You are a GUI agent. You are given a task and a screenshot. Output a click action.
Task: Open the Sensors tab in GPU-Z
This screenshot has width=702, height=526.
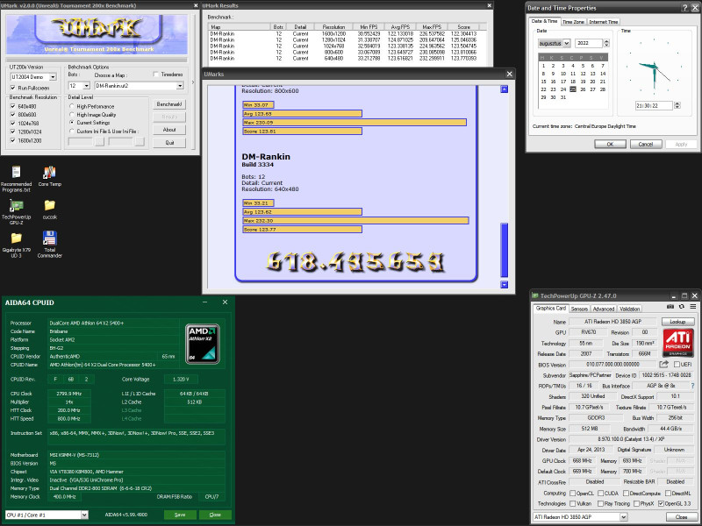coord(579,309)
